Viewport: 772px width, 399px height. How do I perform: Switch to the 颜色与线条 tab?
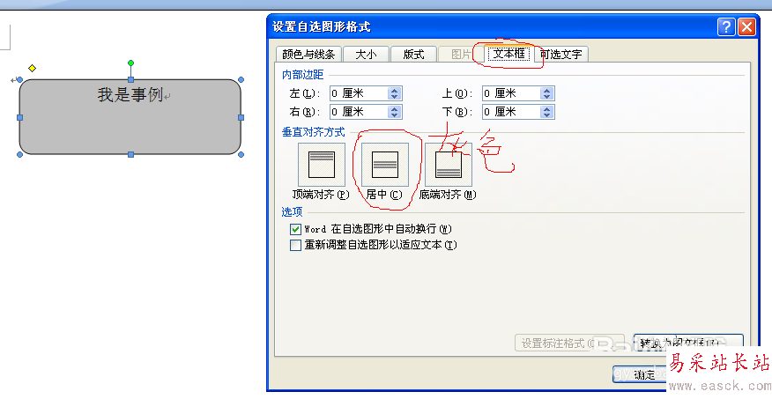point(308,54)
